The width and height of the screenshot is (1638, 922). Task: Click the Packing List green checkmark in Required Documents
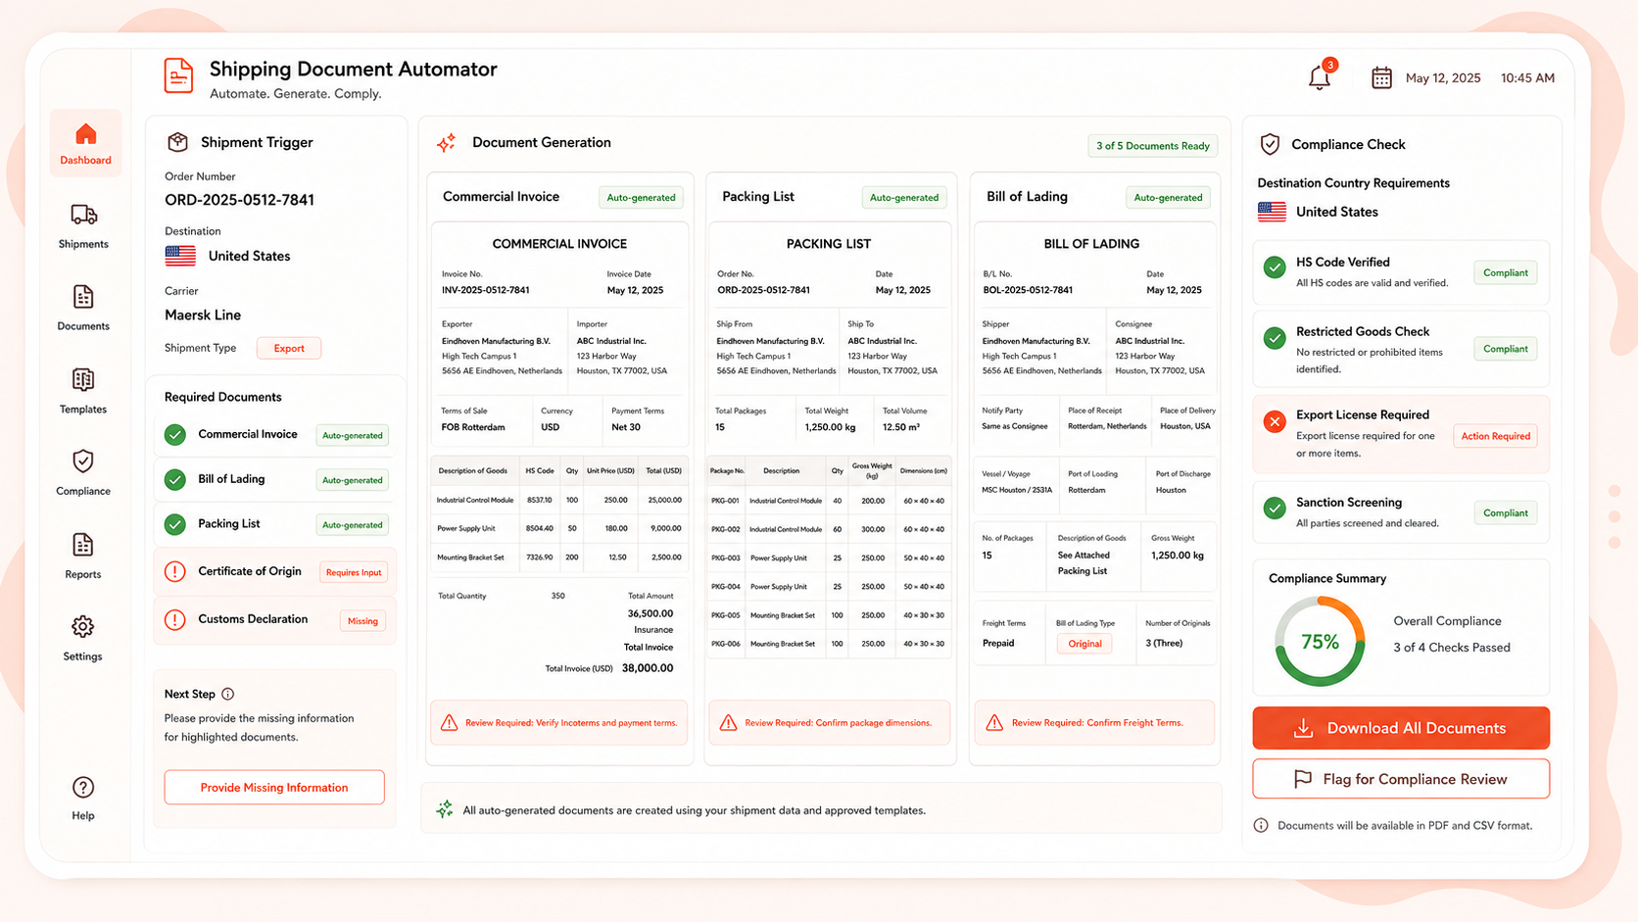(175, 525)
